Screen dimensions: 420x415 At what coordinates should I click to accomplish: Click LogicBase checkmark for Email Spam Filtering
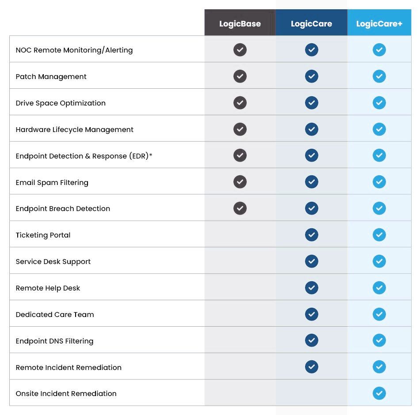pyautogui.click(x=240, y=182)
